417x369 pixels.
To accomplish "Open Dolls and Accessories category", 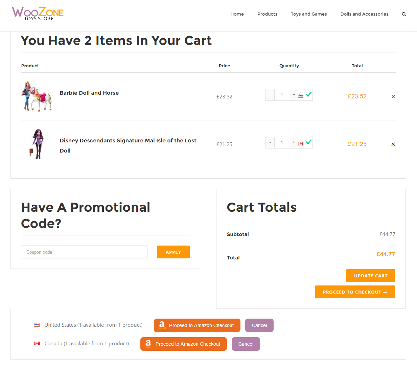I will click(x=364, y=14).
